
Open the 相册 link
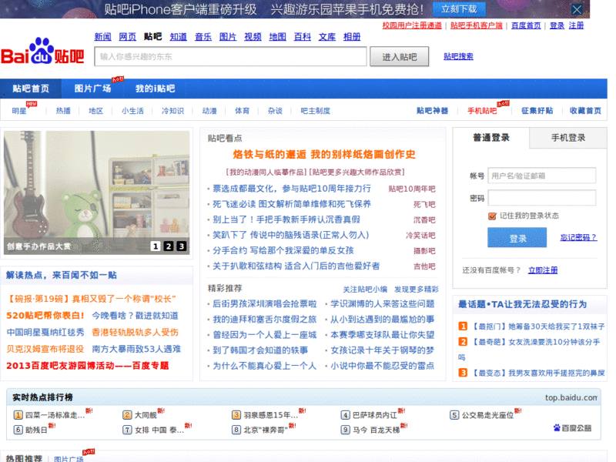point(352,36)
